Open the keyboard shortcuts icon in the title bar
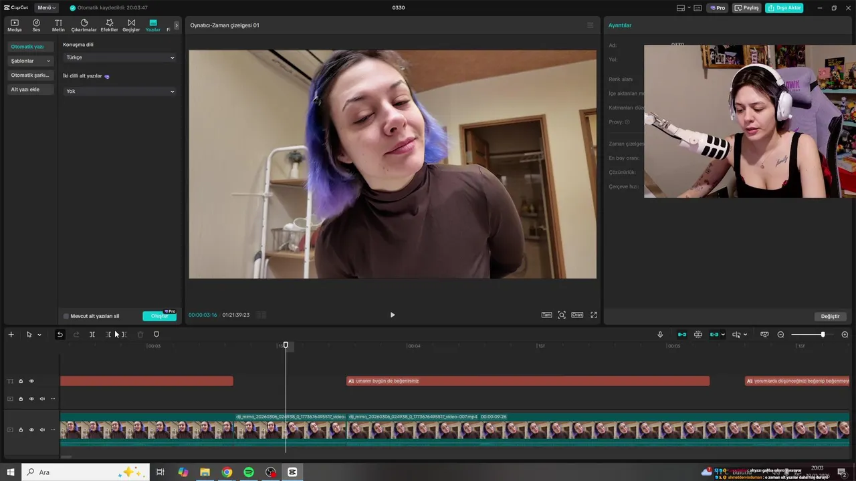The image size is (856, 481). coord(698,8)
